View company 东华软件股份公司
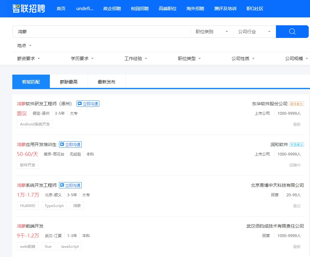310x257 pixels. tap(270, 104)
